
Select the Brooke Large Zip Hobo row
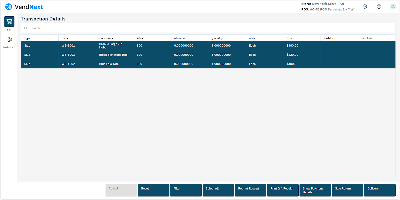(x=111, y=46)
